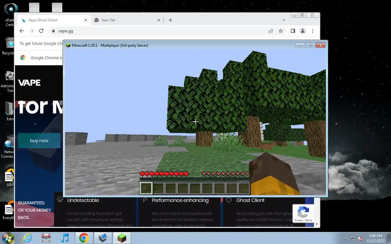Image resolution: width=391 pixels, height=244 pixels.
Task: Select first hotbar slot in Minecraft
Action: (x=146, y=188)
